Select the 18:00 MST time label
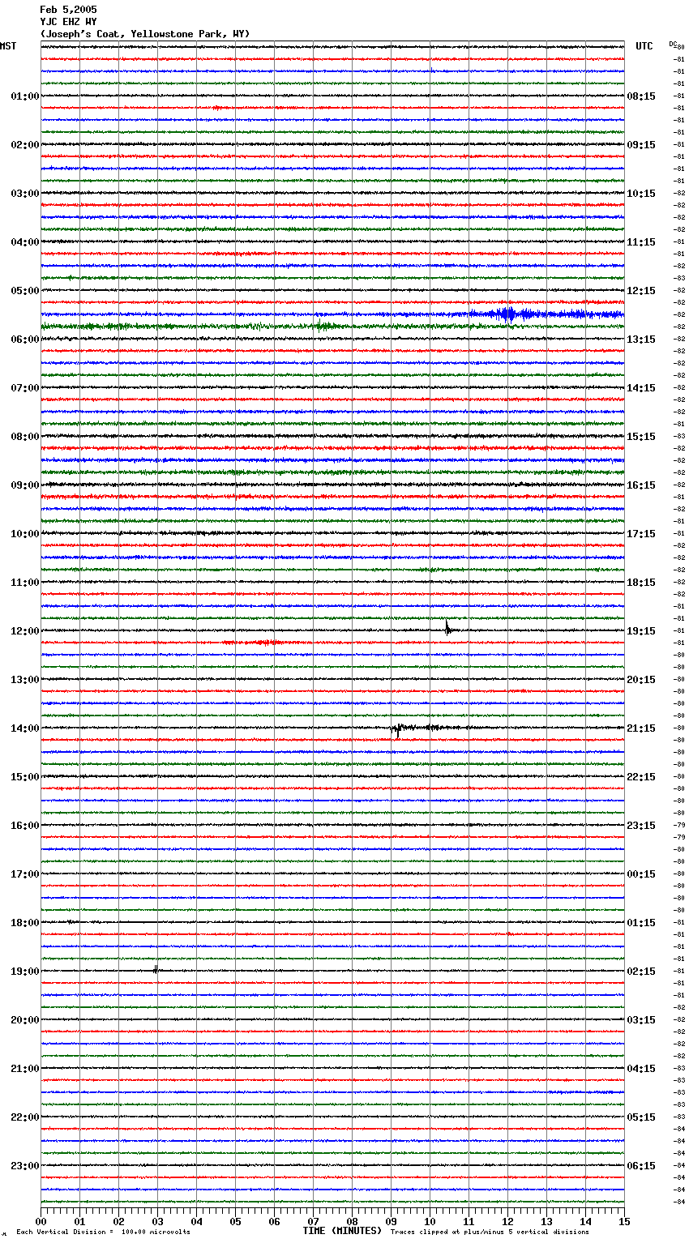 point(25,923)
